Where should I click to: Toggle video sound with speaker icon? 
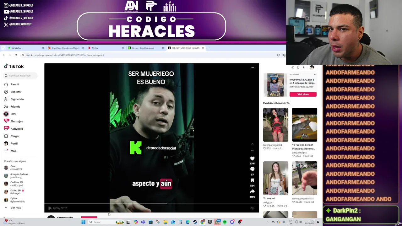(x=252, y=208)
